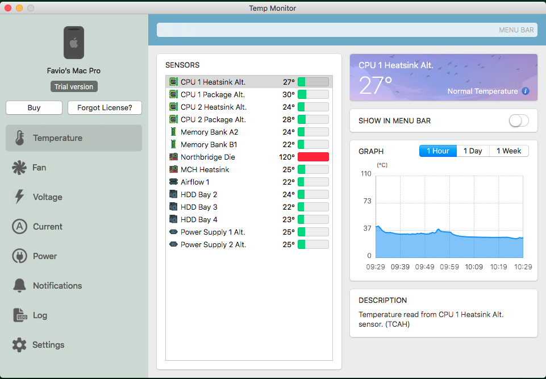The width and height of the screenshot is (546, 379).
Task: Click the Favio's Mac Pro name
Action: [74, 70]
